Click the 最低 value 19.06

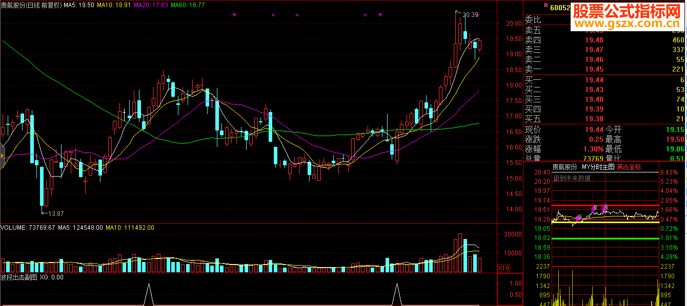click(x=675, y=149)
